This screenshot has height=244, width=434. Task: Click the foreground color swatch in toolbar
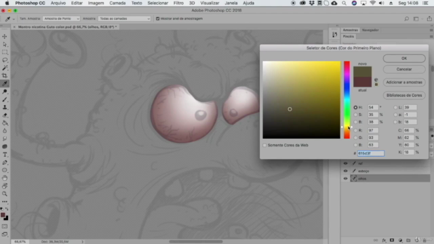click(3, 216)
